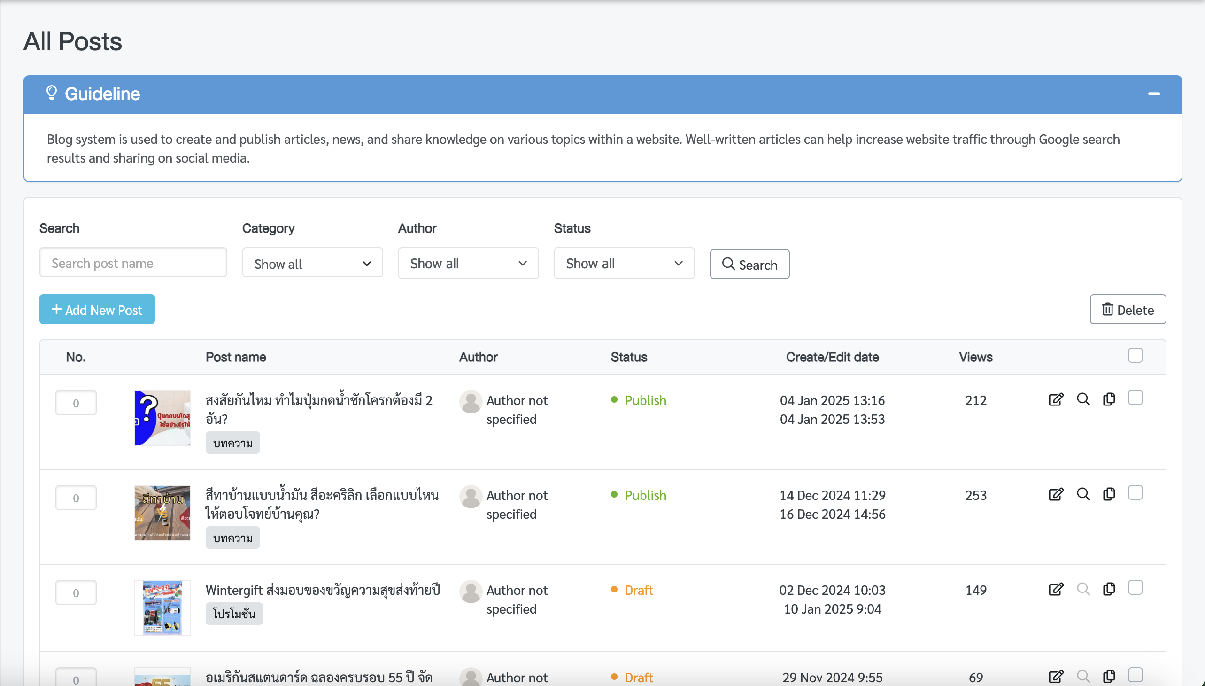Edit the first post about toilet flush buttons

[1056, 399]
